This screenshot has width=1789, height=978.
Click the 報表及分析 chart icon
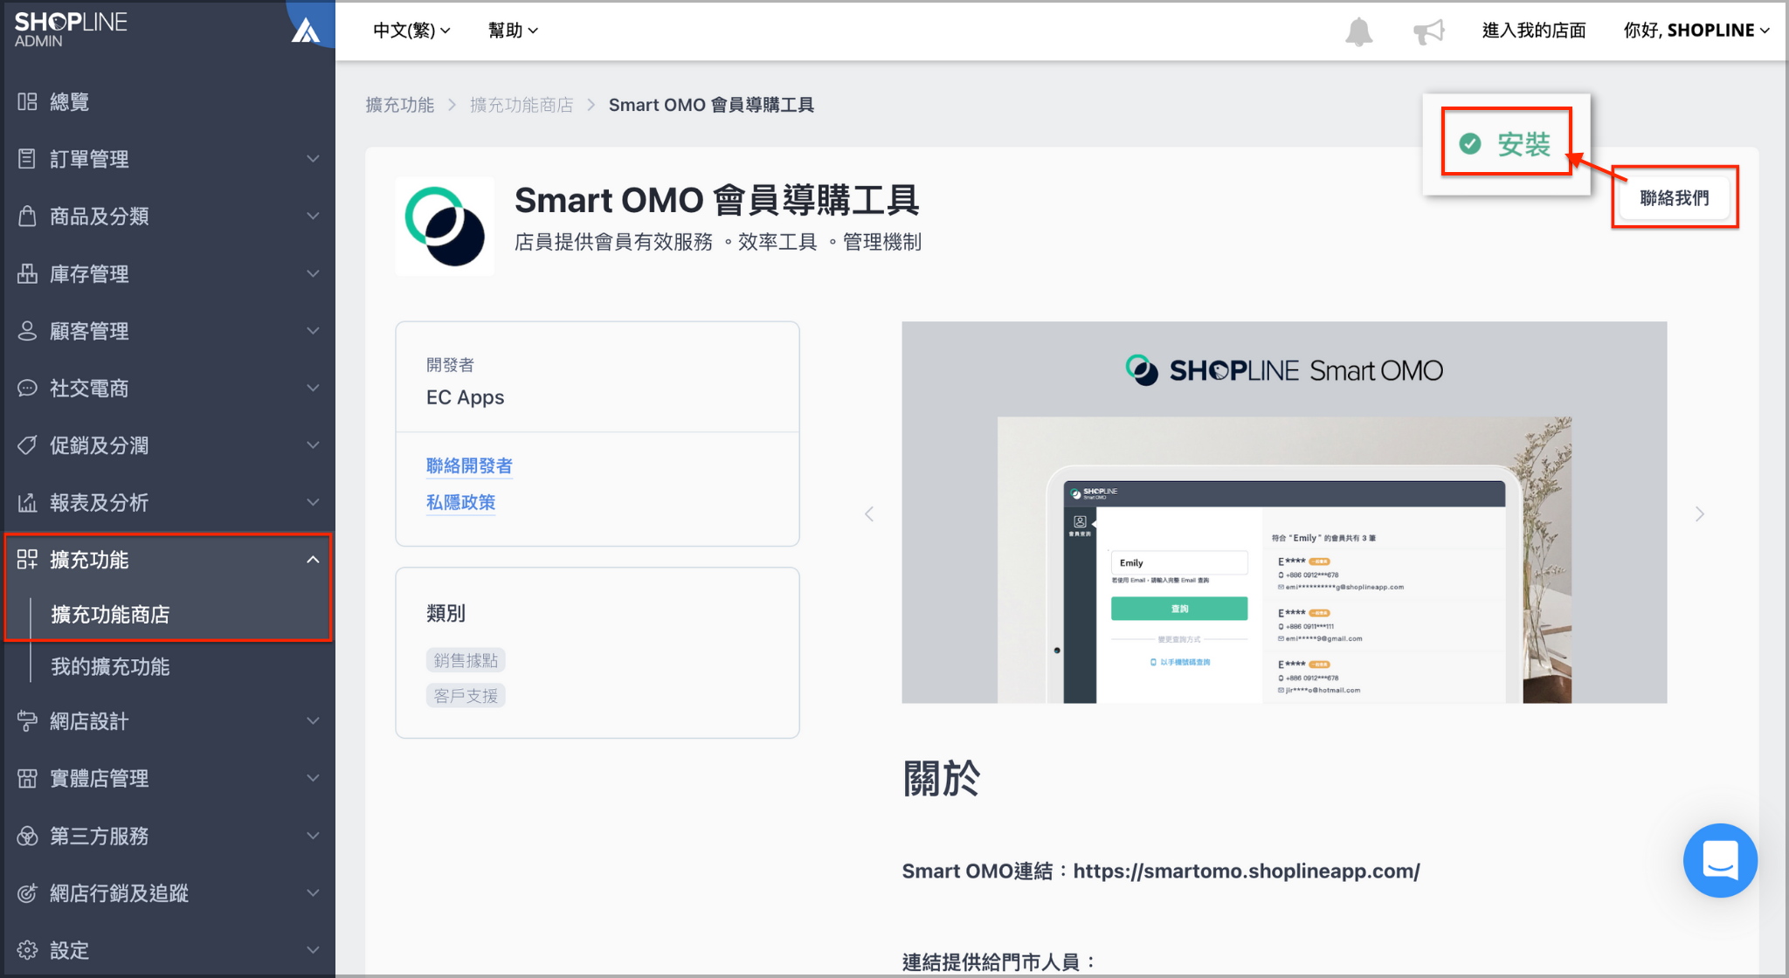click(27, 502)
